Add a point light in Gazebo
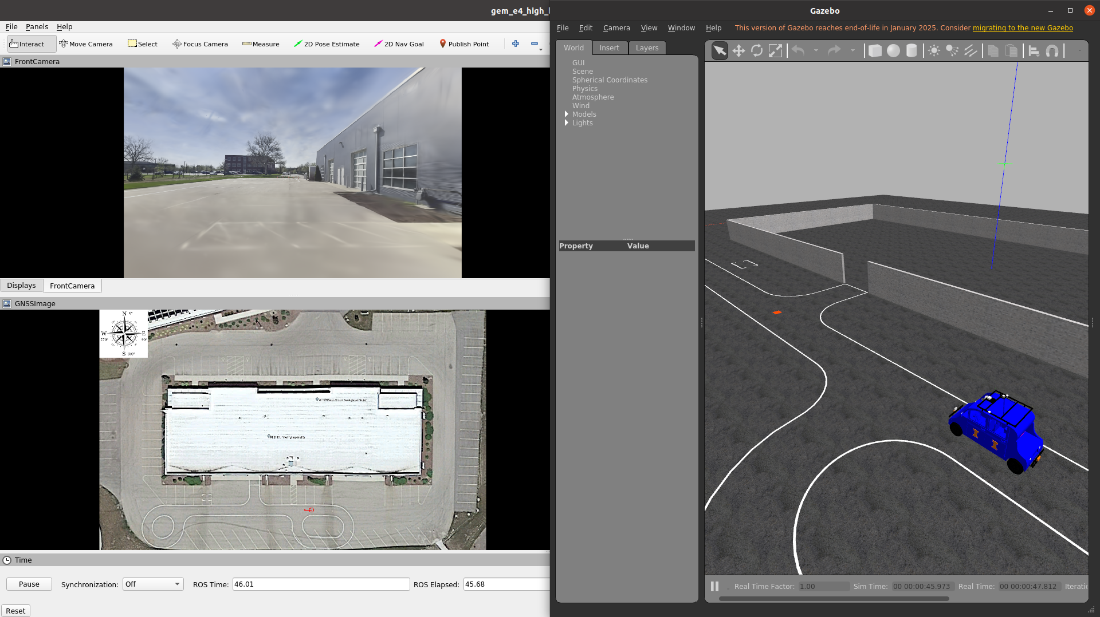1100x617 pixels. [x=934, y=51]
